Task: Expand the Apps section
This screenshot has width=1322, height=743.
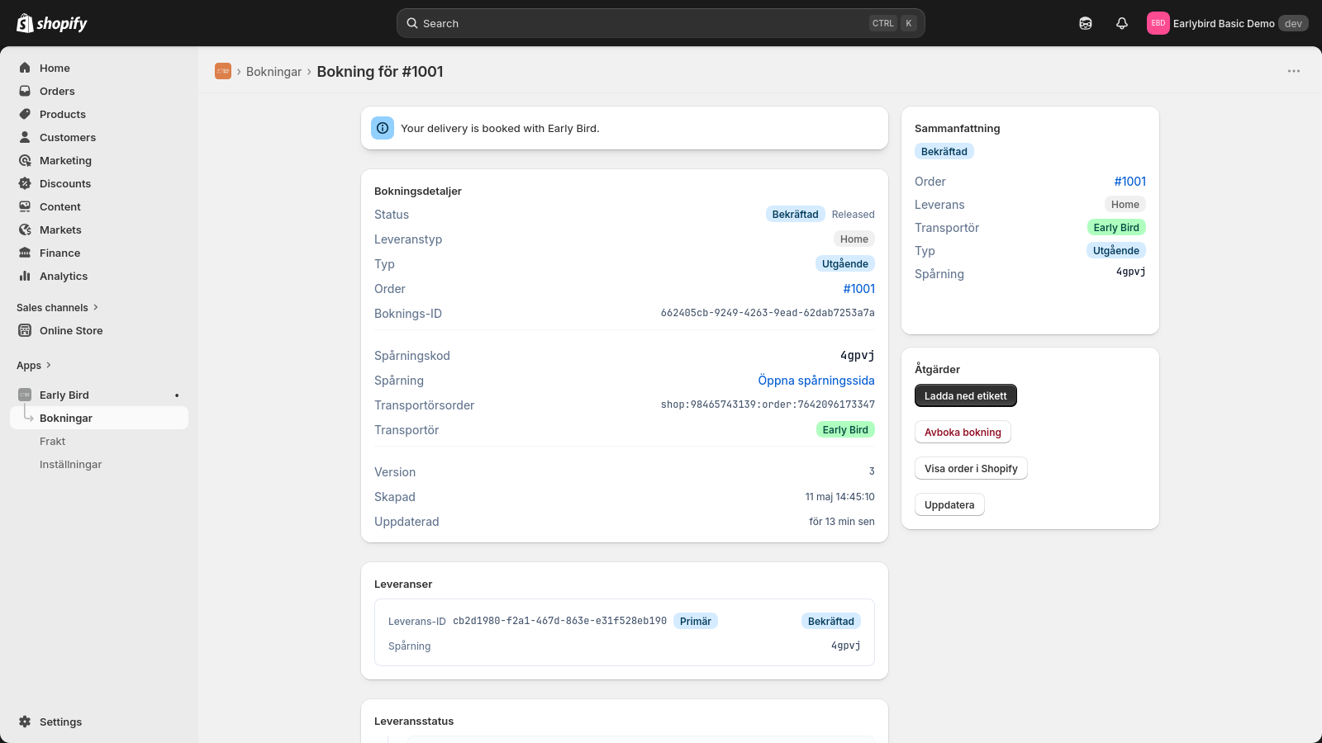Action: pyautogui.click(x=34, y=365)
